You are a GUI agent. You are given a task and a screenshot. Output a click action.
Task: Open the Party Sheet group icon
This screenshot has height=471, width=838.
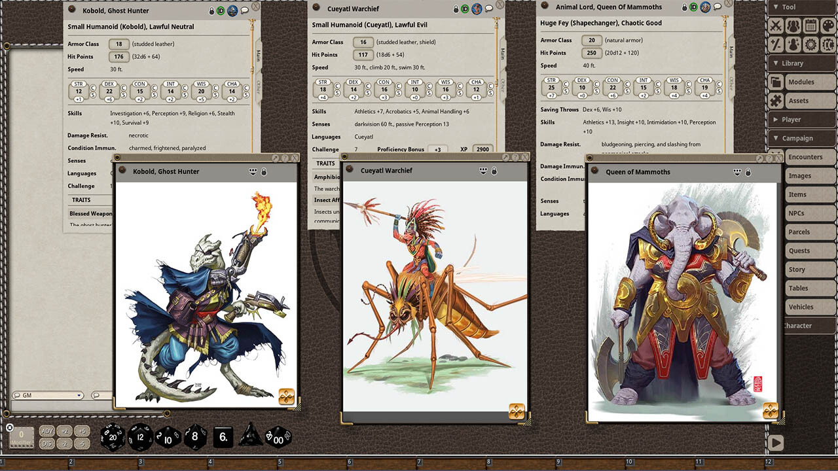[x=792, y=25]
